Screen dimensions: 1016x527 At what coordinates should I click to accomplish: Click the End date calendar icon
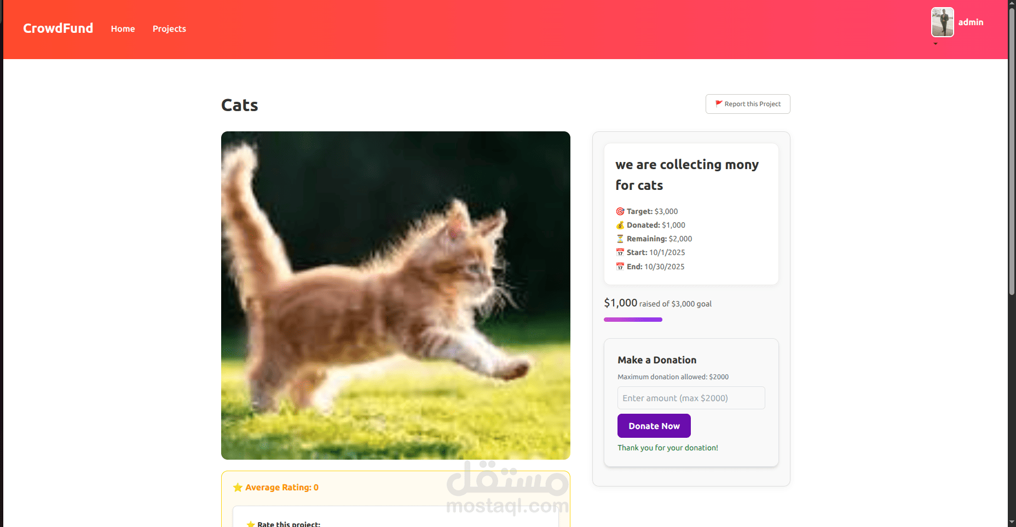tap(620, 267)
